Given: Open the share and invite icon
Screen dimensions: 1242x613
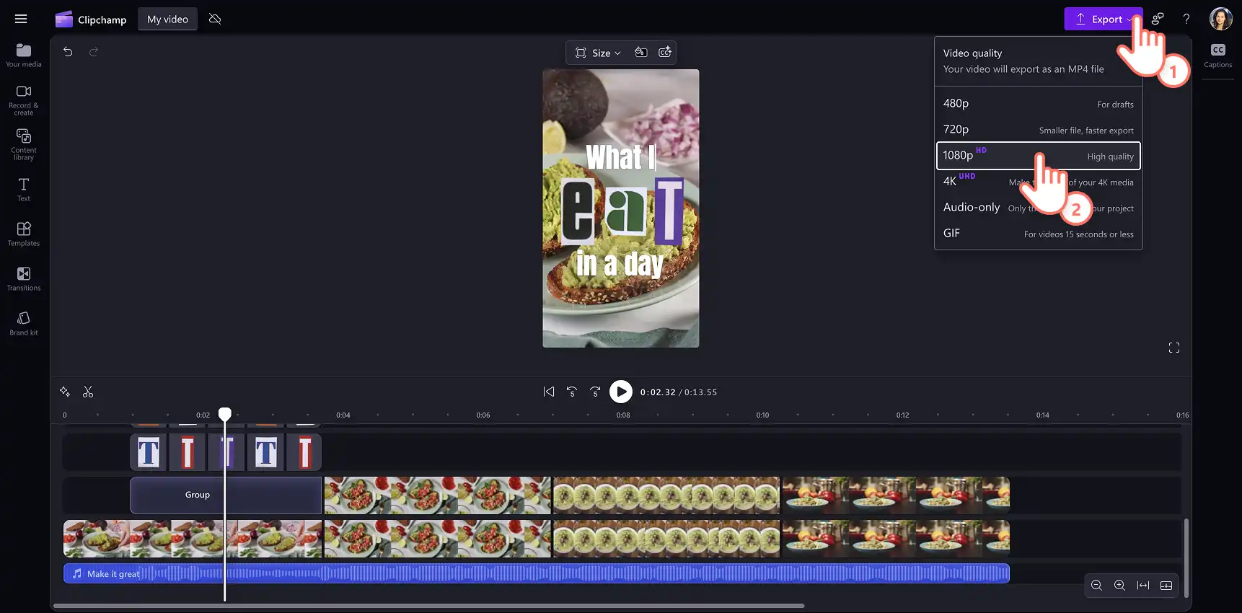Looking at the screenshot, I should coord(1158,19).
